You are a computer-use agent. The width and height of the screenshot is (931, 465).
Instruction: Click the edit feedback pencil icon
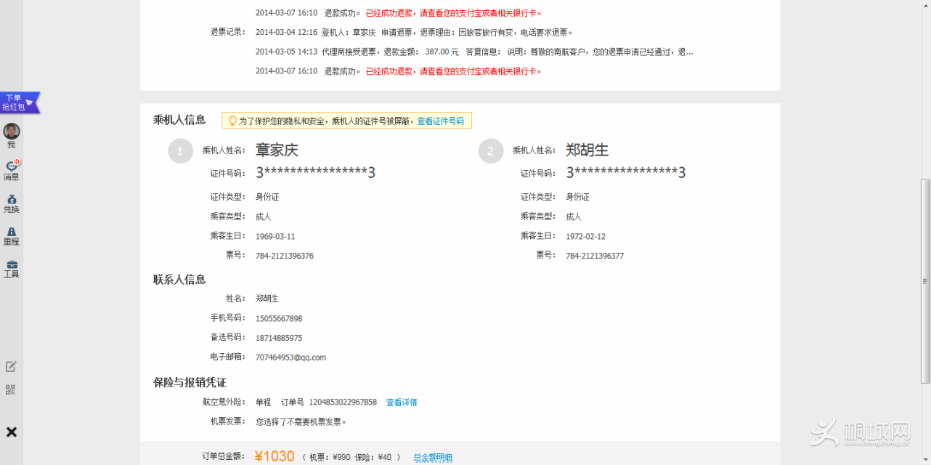coord(11,366)
